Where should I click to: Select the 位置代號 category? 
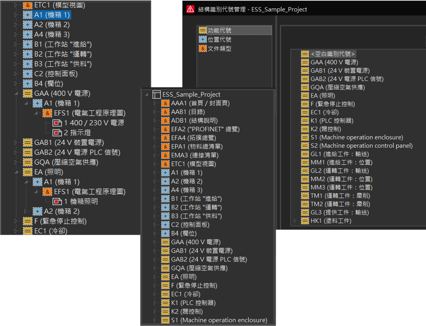click(219, 39)
